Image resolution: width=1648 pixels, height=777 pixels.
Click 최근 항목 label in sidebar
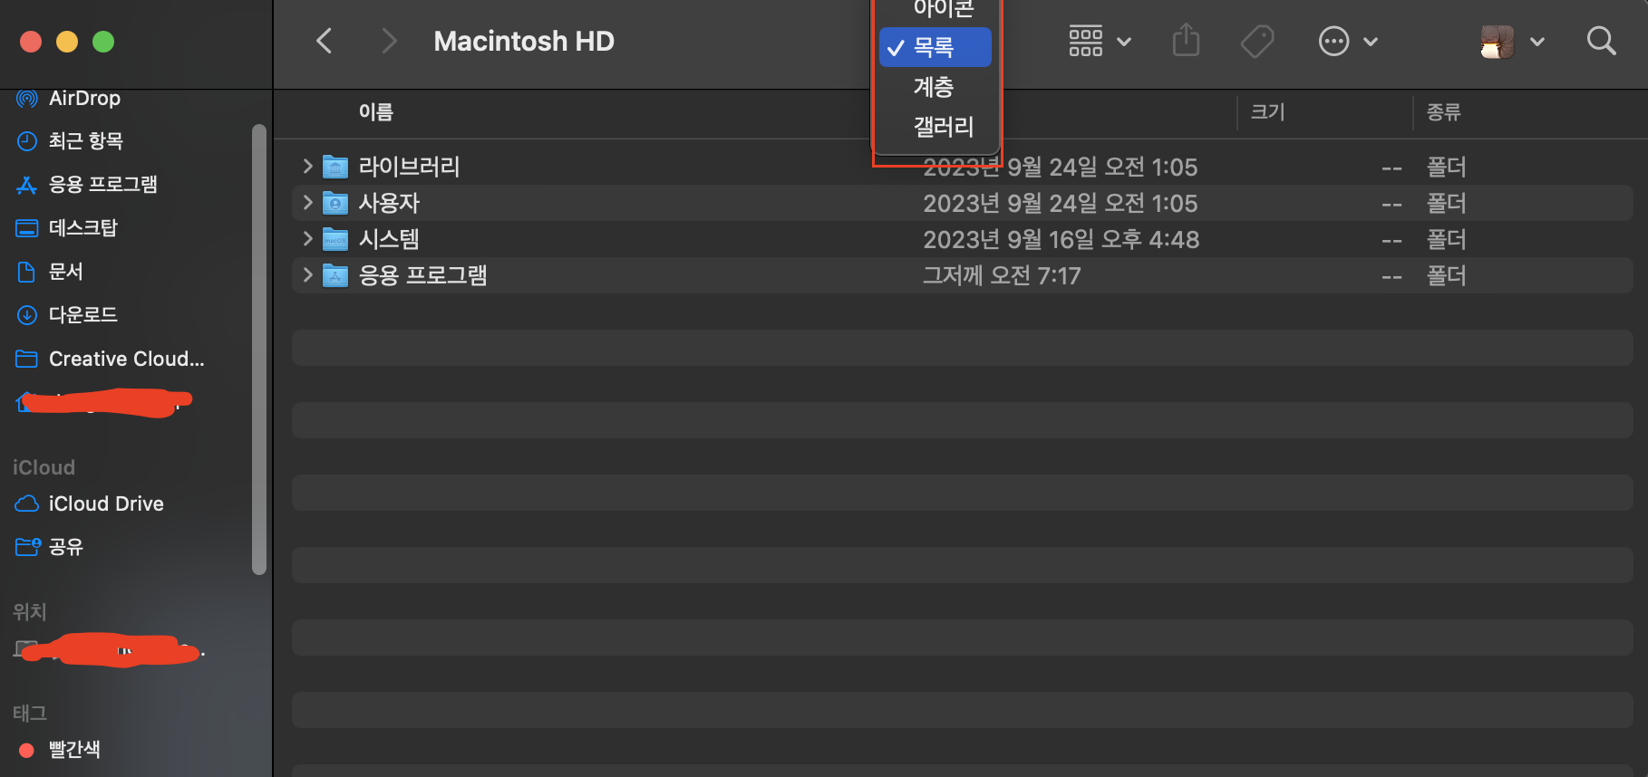(x=86, y=140)
